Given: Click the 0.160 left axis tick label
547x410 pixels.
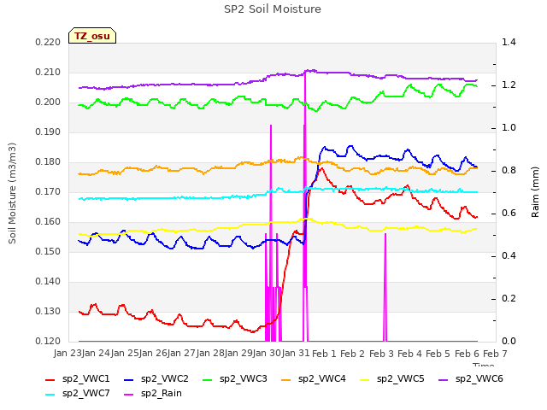Looking at the screenshot, I should pyautogui.click(x=48, y=222).
